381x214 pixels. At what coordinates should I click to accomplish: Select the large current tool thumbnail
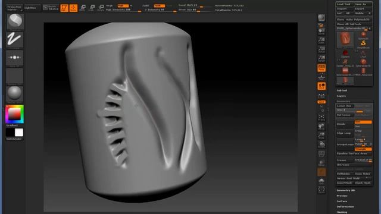tap(345, 39)
